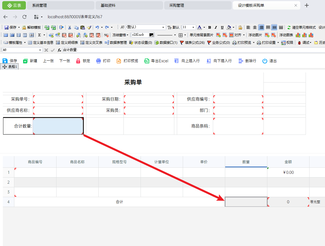Click the 定义基本信息 icon button
Viewport: 325px width, 246px height.
(x=40, y=42)
